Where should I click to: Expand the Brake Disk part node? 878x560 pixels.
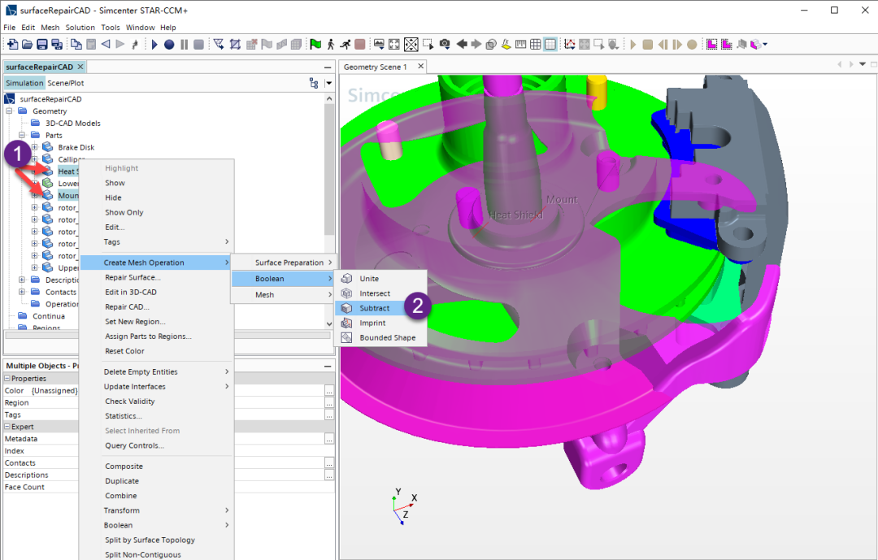pos(35,147)
